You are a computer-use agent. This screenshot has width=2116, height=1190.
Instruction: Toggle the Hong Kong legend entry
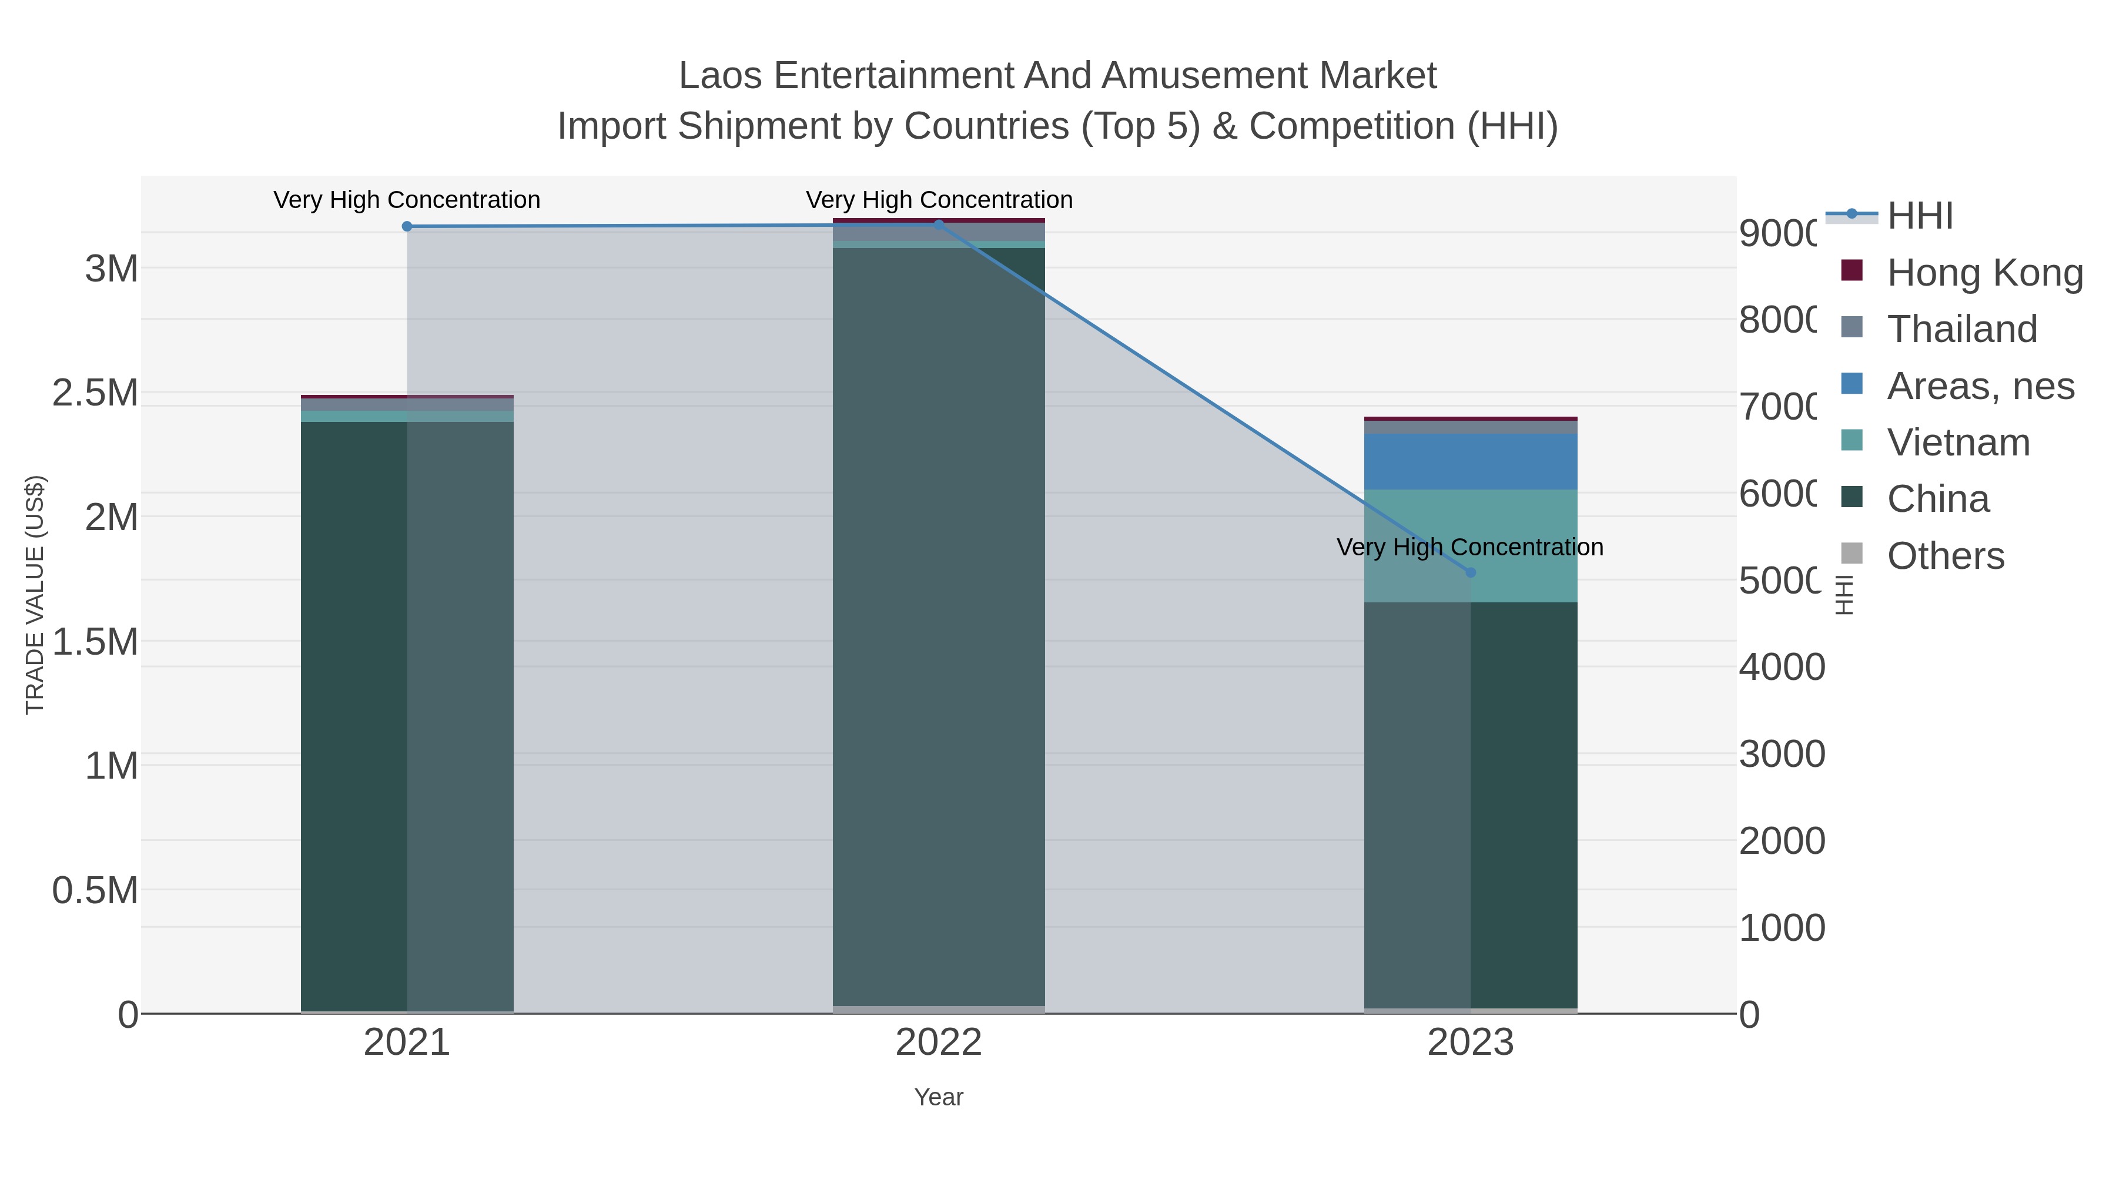point(1961,273)
